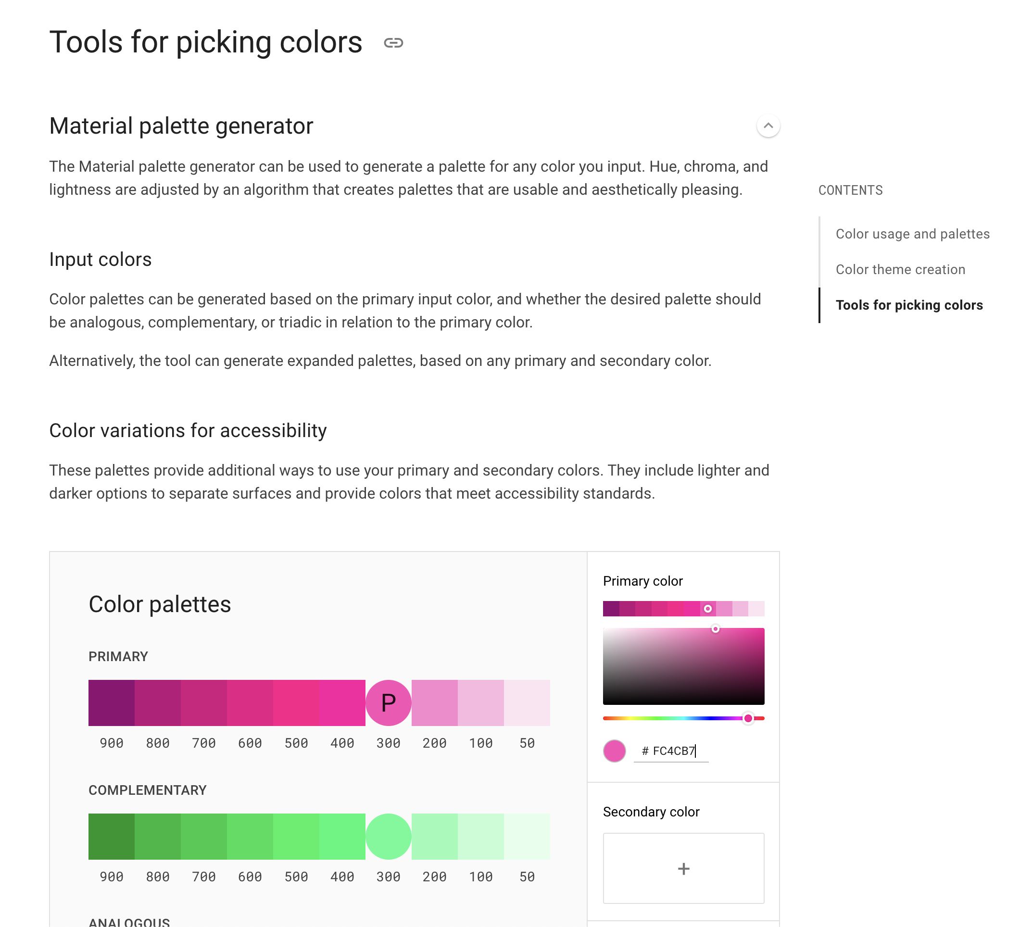Image resolution: width=1032 pixels, height=927 pixels.
Task: Open Color usage and palettes section
Action: point(912,234)
